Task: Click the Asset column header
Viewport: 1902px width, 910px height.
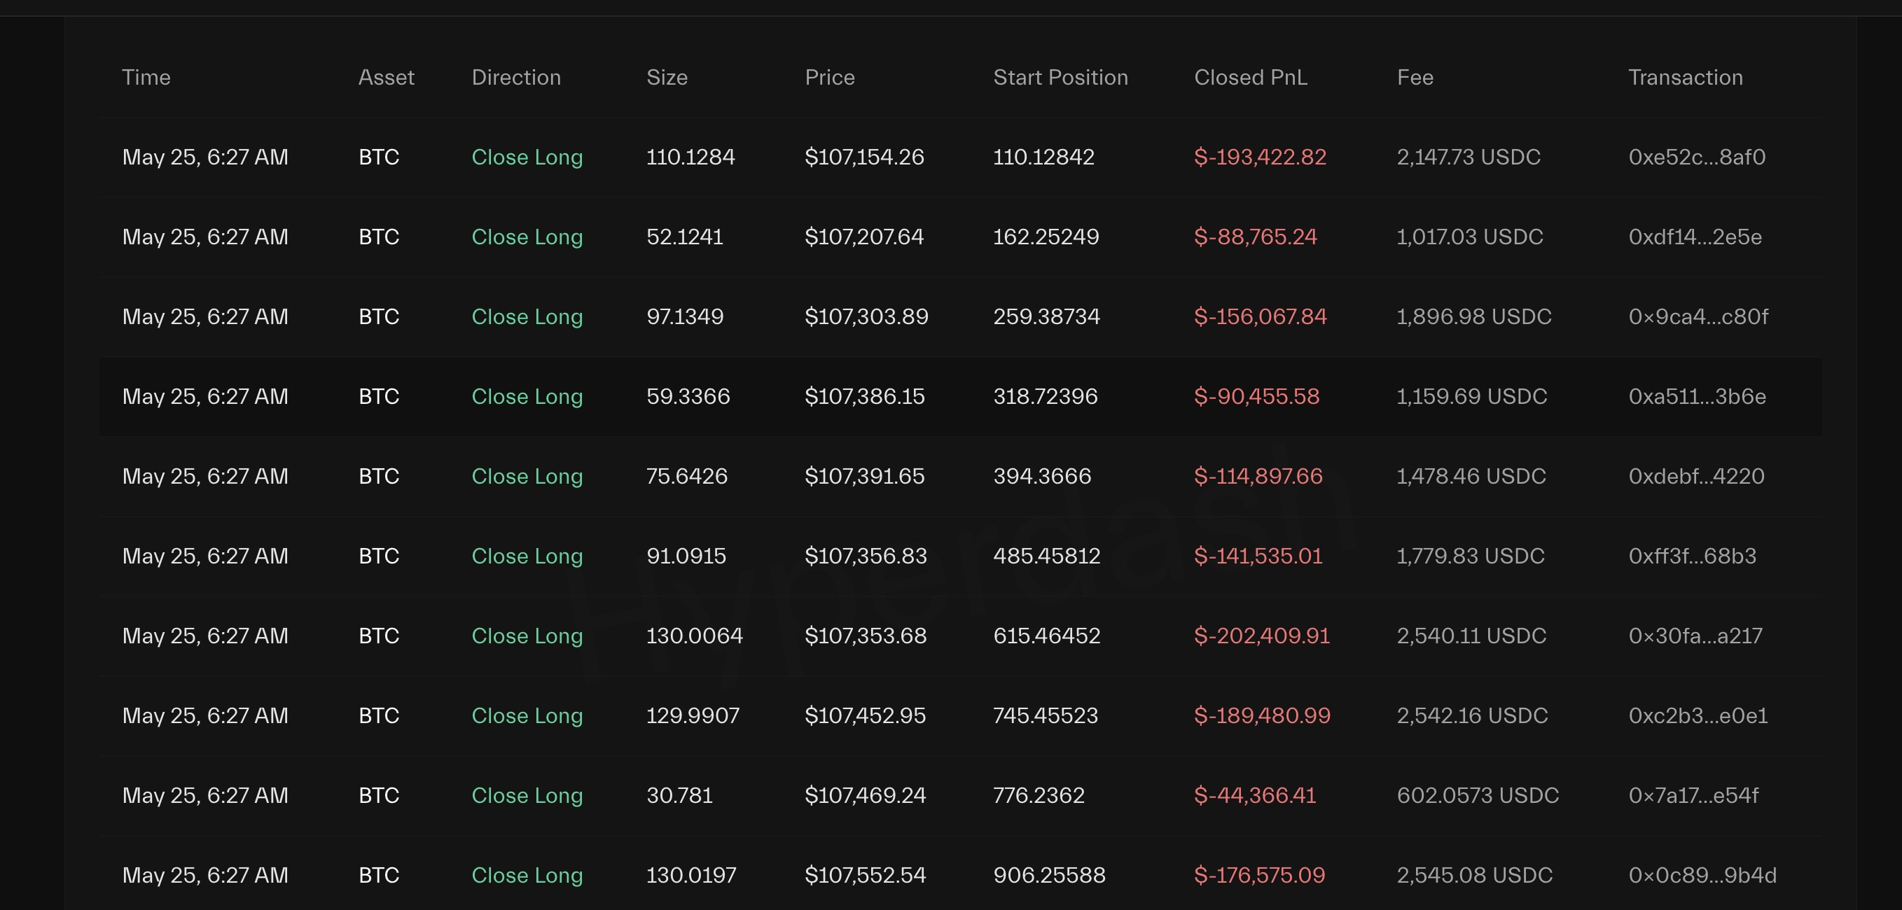Action: [x=386, y=78]
